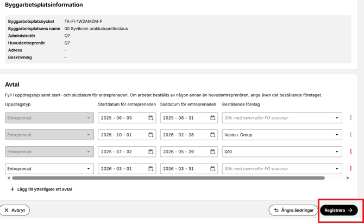This screenshot has width=364, height=223.
Task: Open calendar for end date 2026-02-28
Action: coord(212,135)
